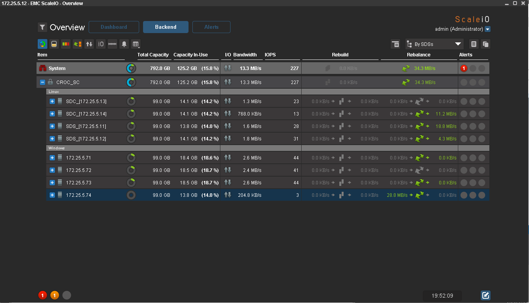
Task: Click the 768.0 KB/s bandwidth value
Action: click(x=250, y=114)
